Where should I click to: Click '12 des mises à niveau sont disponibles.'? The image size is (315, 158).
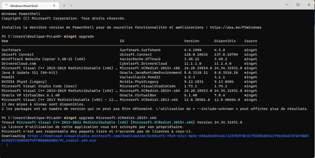point(43,104)
